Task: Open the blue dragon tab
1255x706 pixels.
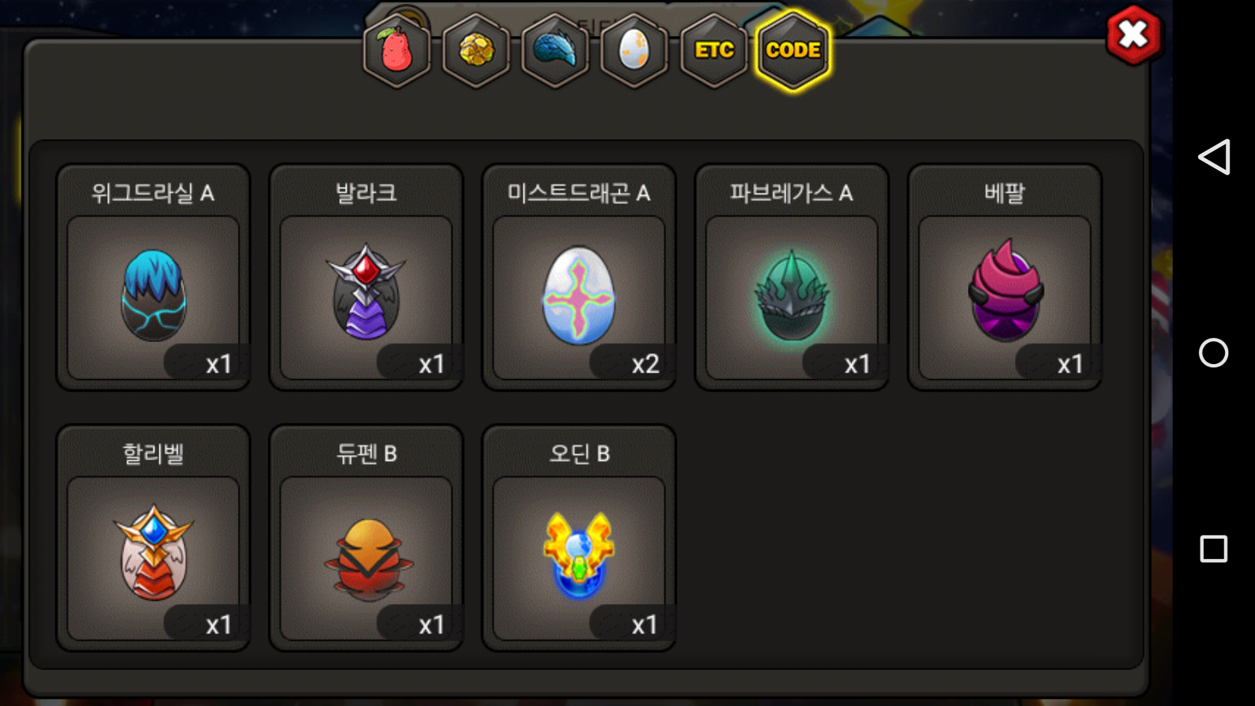Action: (x=556, y=50)
